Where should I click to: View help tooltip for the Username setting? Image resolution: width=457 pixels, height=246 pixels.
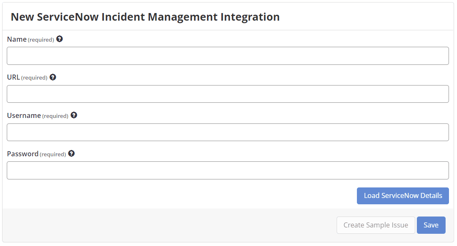click(x=74, y=115)
